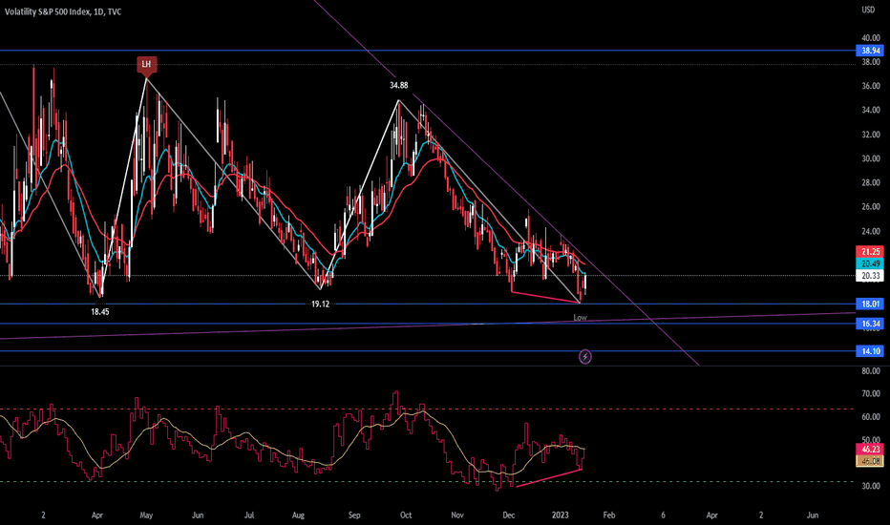The width and height of the screenshot is (890, 525).
Task: Click the Oct date axis label
Action: (x=406, y=514)
